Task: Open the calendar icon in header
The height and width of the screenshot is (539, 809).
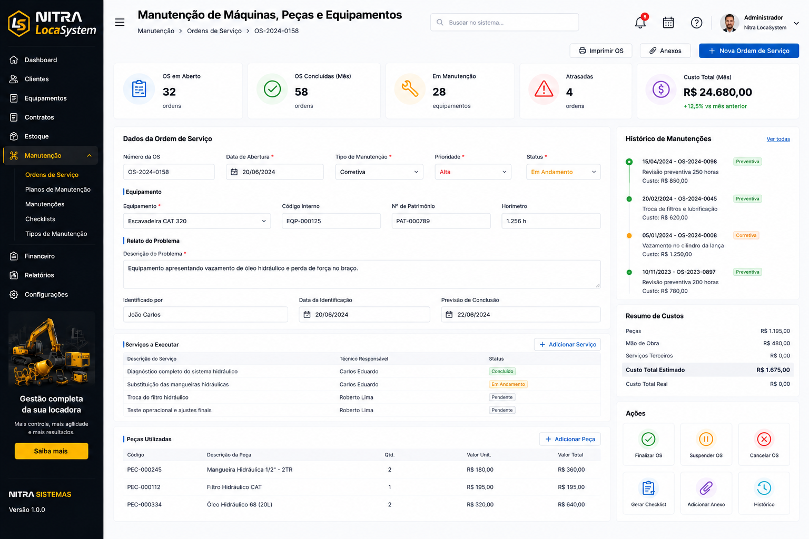Action: tap(668, 23)
